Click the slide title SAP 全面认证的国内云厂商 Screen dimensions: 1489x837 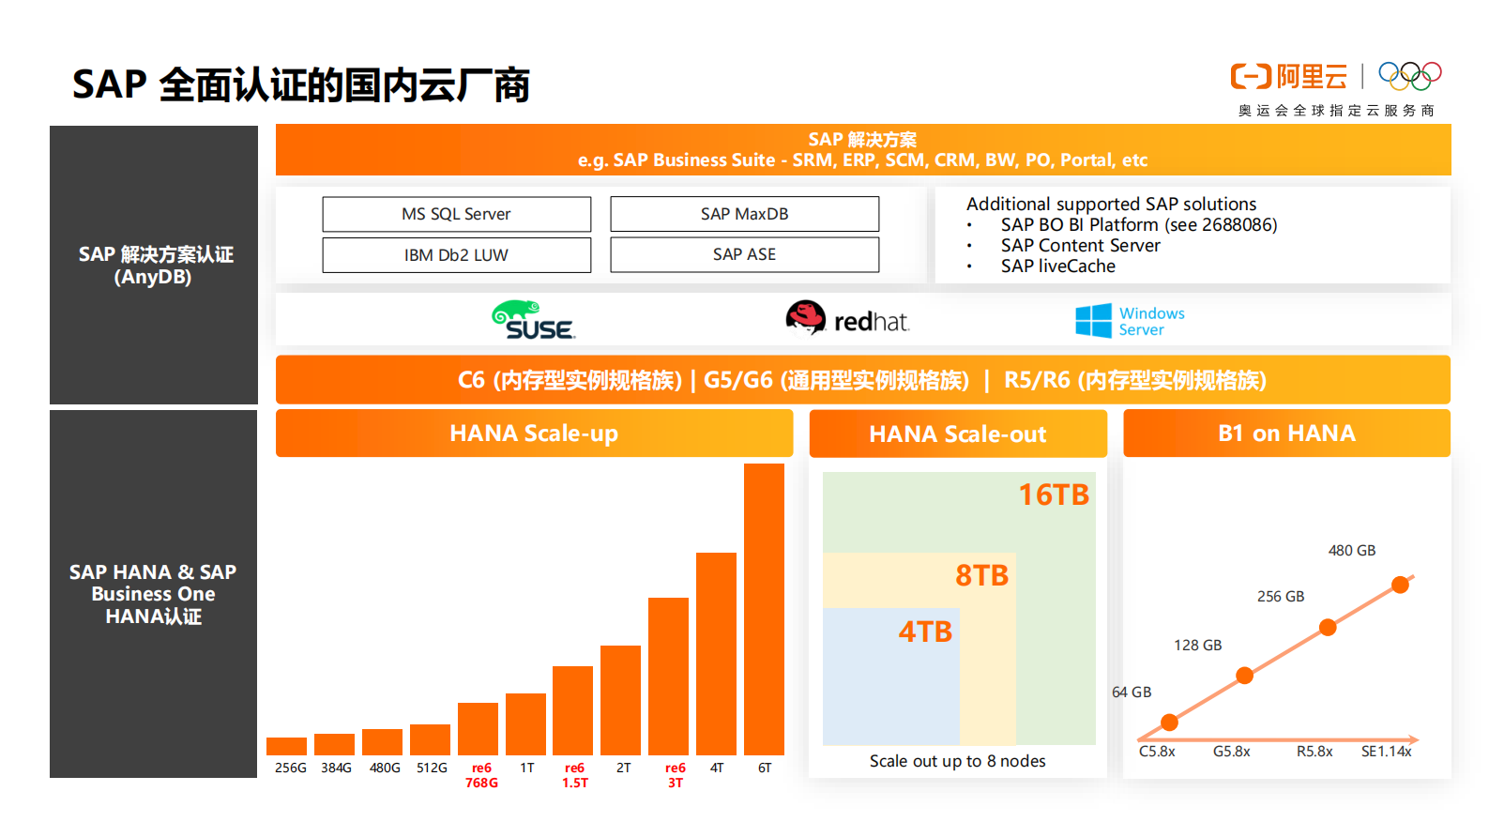pos(301,84)
